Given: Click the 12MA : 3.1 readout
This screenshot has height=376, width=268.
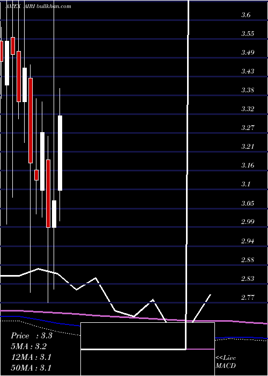Looking at the screenshot, I should point(31,357).
